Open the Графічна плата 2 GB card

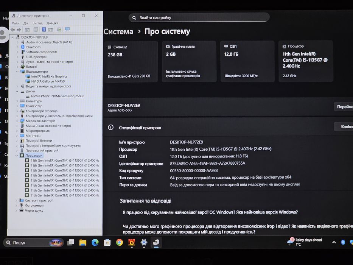pyautogui.click(x=189, y=61)
